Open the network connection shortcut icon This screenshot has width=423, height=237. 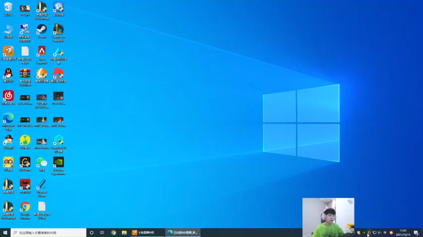click(x=25, y=33)
